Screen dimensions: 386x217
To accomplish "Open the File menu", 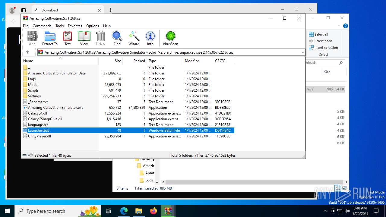I will [26, 26].
